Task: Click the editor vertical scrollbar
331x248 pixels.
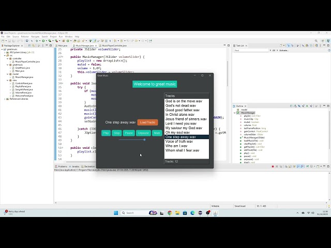Action: [228, 73]
